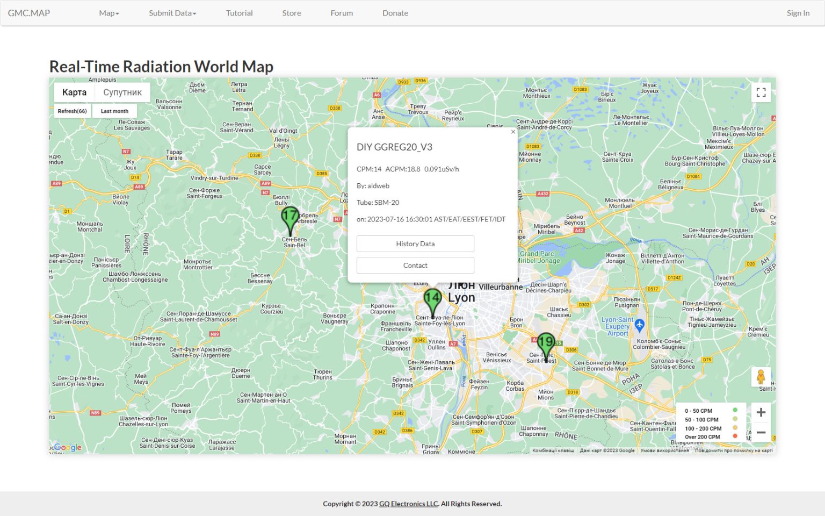Viewport: 825px width, 516px height.
Task: Click the Last month filter button
Action: 114,111
